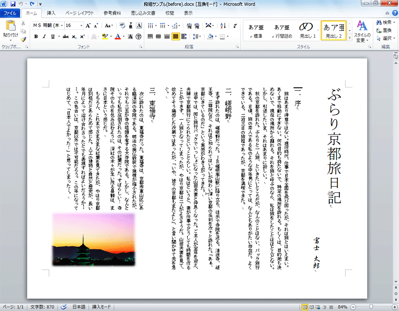
Task: Click the spelling proofing check icon in status bar
Action: pos(64,307)
